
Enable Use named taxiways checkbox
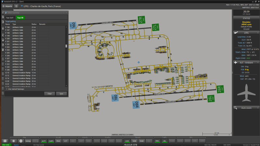point(7,89)
